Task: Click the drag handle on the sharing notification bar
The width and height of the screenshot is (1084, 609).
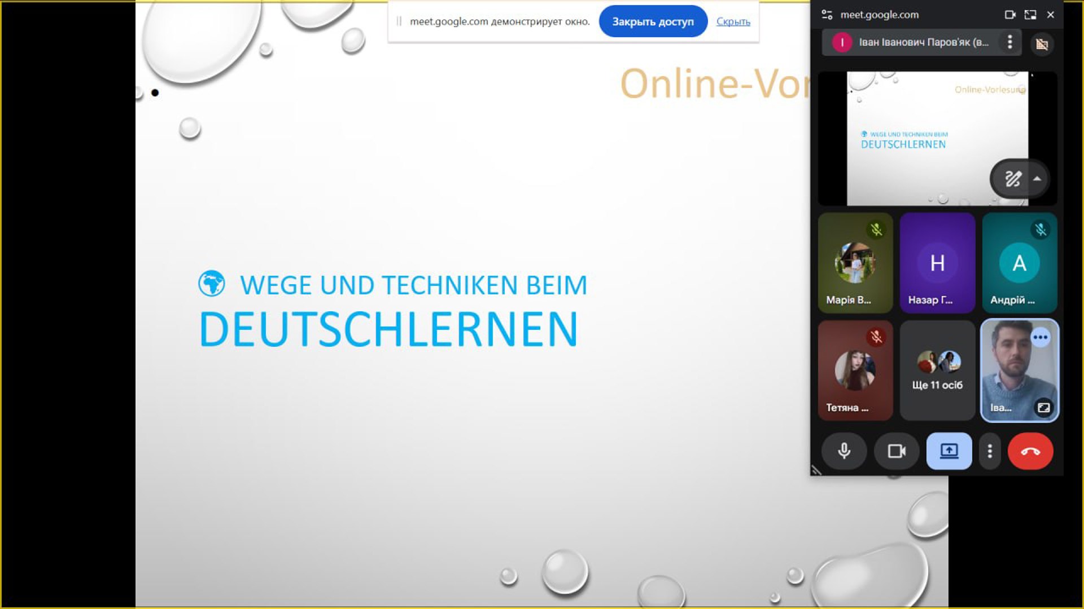Action: [399, 21]
